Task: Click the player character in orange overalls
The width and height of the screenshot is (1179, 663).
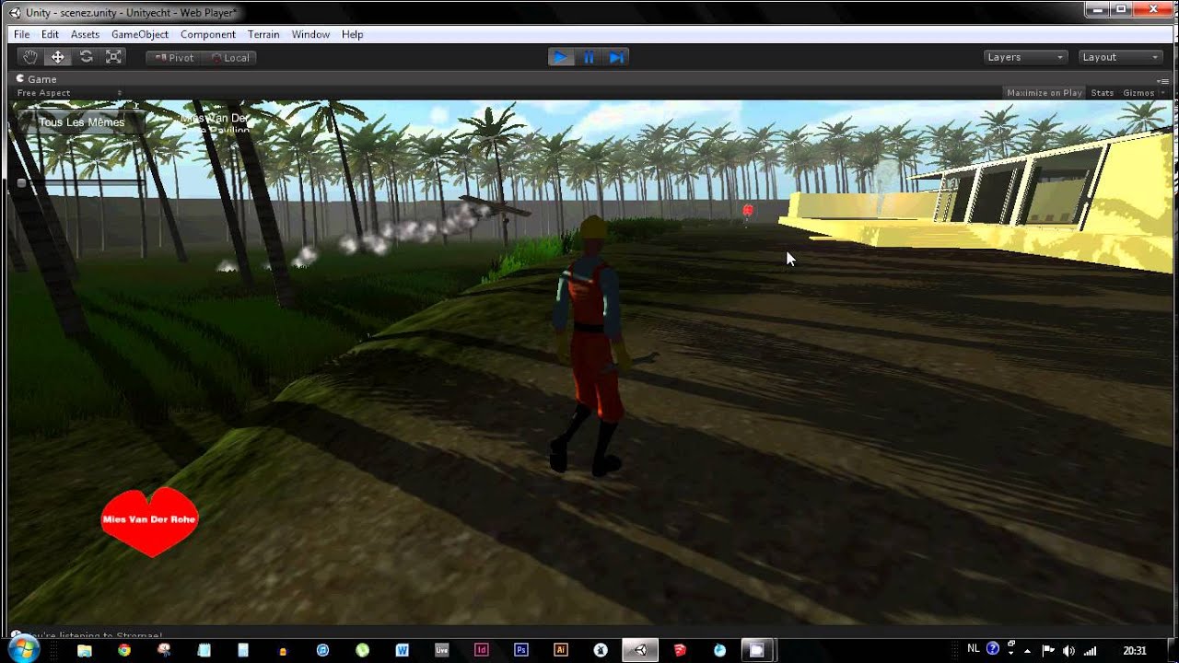Action: (591, 347)
